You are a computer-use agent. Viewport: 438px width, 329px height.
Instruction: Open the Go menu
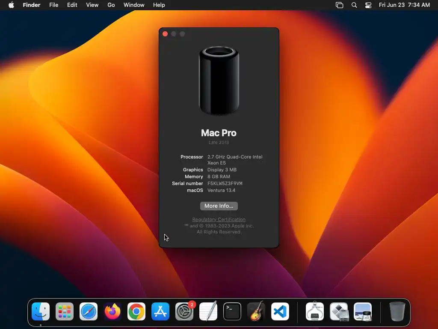(x=111, y=5)
